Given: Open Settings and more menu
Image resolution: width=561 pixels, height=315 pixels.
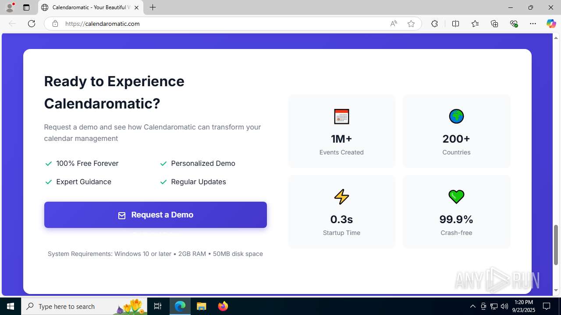Looking at the screenshot, I should (x=533, y=24).
